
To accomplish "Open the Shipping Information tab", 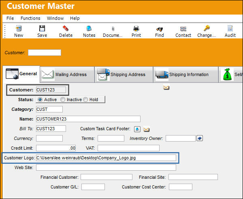I will (185, 74).
